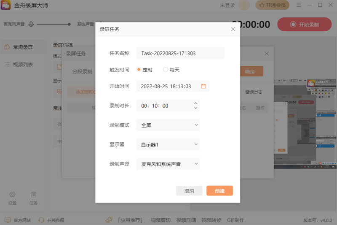Image resolution: width=337 pixels, height=225 pixels.
Task: Open the Tasks icon in the sidebar
Action: point(33,198)
